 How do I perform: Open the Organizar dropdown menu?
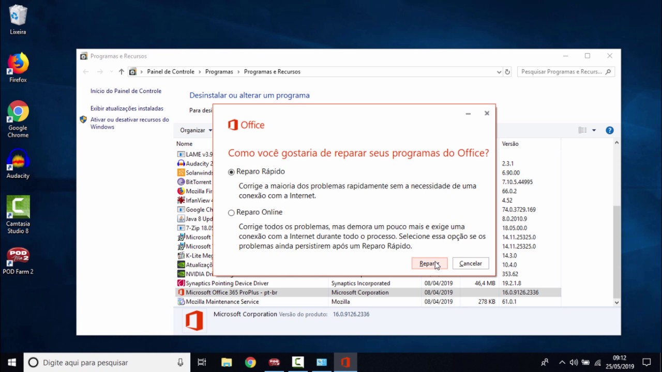pyautogui.click(x=196, y=130)
